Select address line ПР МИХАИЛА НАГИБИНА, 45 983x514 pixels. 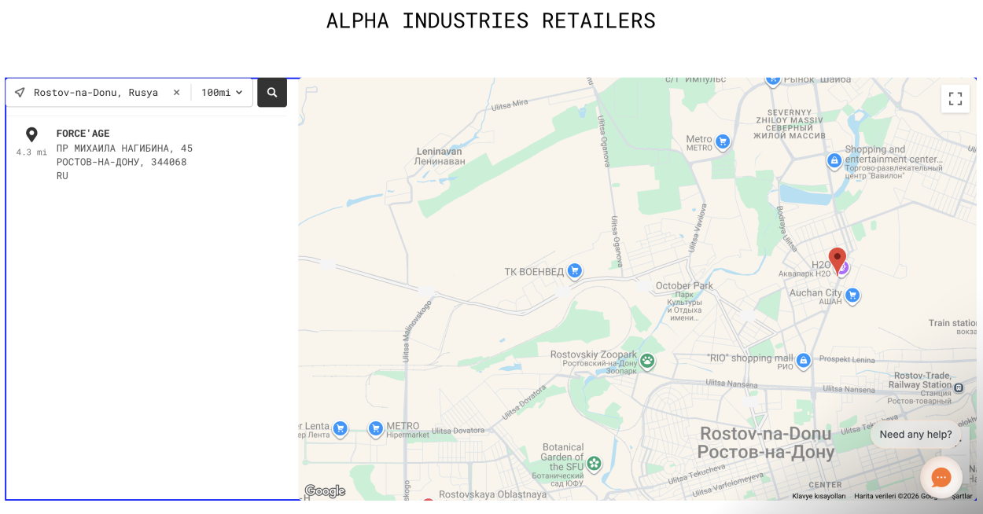tap(124, 149)
